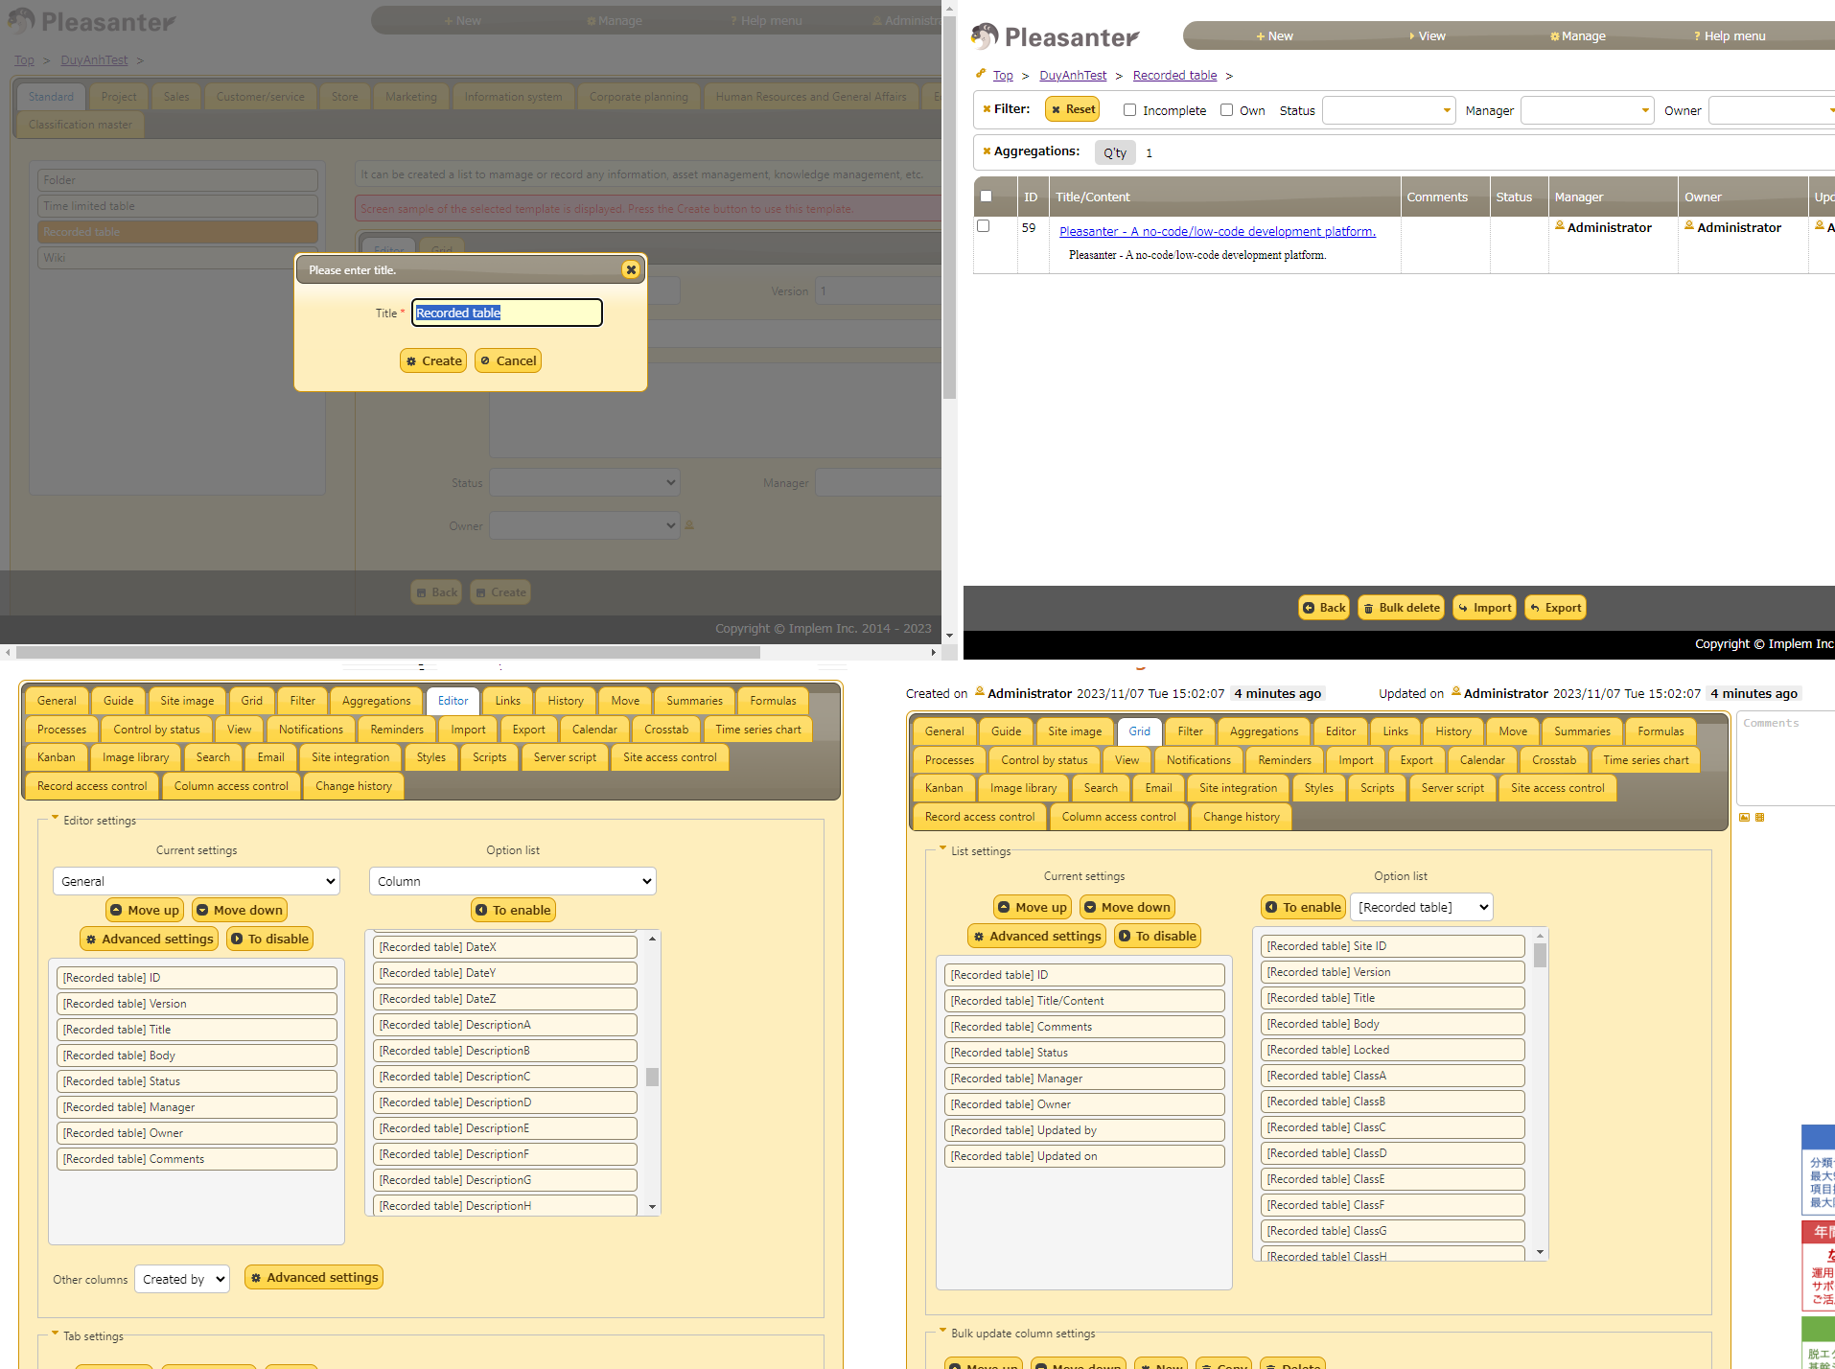1835x1369 pixels.
Task: Open the Pleasanter no-code platform record link
Action: (x=1217, y=231)
